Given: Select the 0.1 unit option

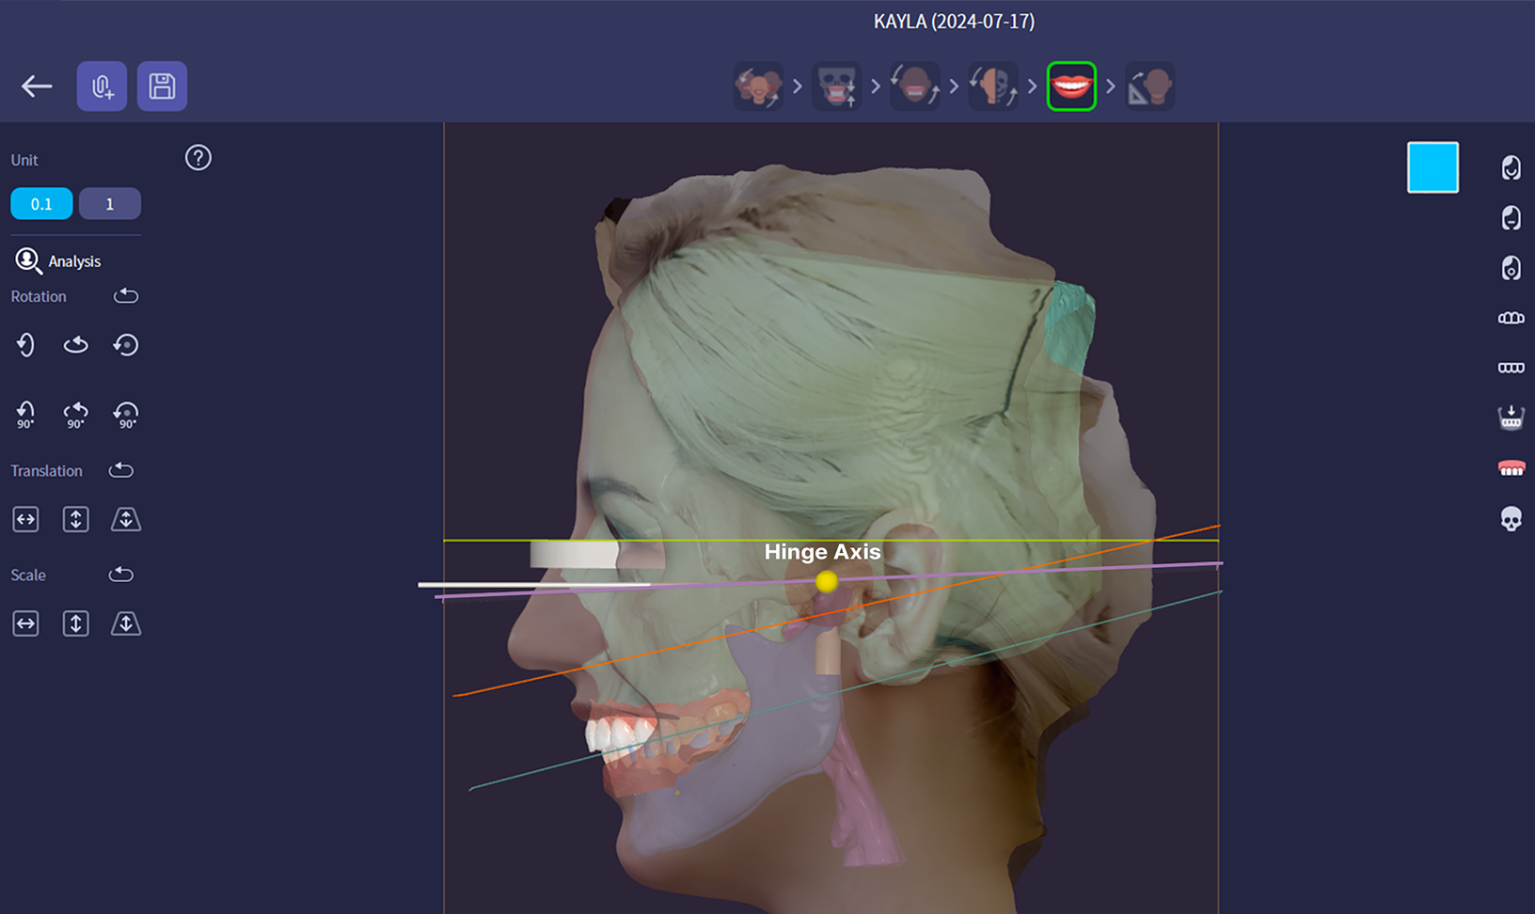Looking at the screenshot, I should coord(41,204).
